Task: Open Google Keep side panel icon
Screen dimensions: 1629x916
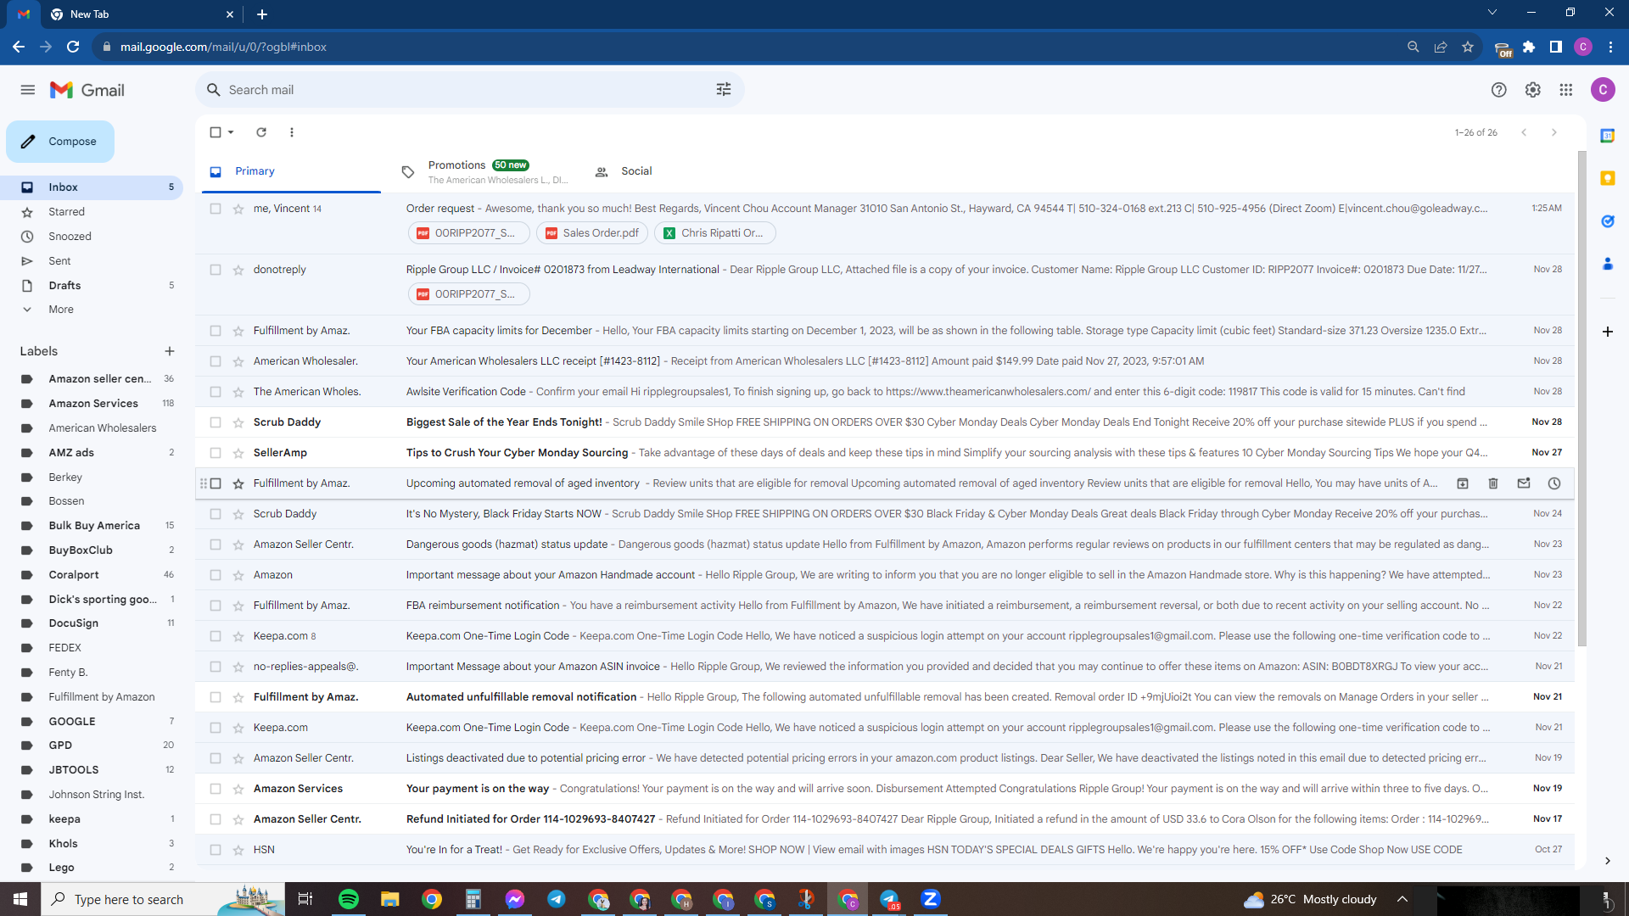Action: [1607, 178]
